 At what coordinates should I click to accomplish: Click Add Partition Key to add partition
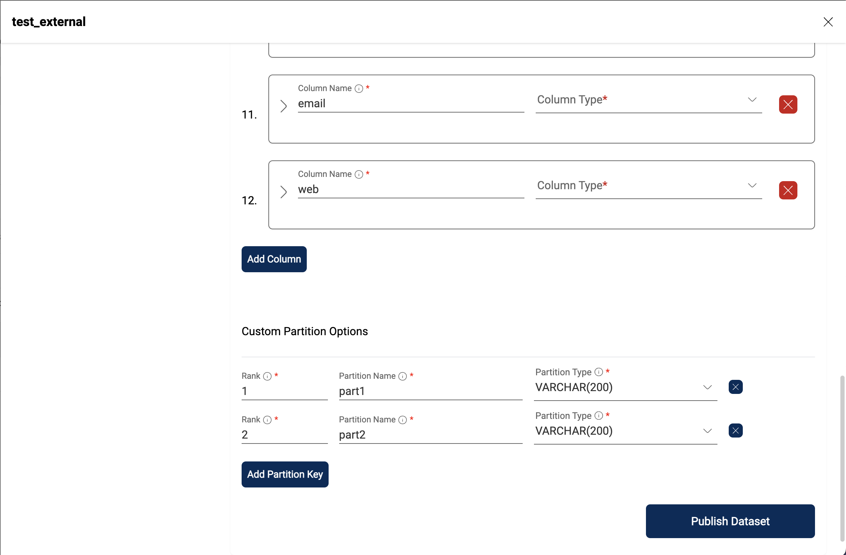285,474
